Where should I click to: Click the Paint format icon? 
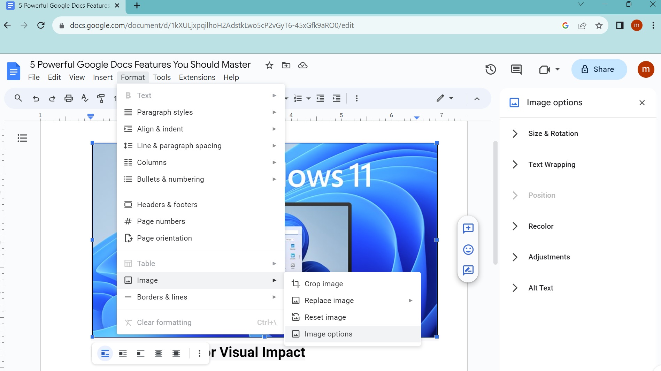click(x=101, y=98)
